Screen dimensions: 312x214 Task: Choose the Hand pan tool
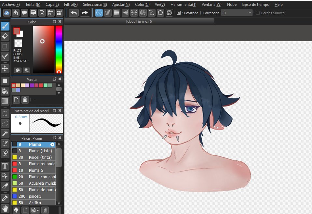(x=5, y=208)
